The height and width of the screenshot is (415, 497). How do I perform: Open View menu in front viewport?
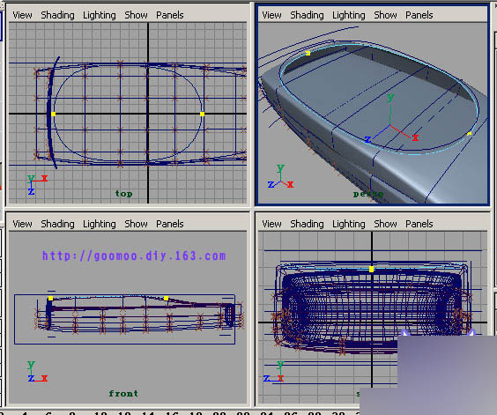coord(22,224)
